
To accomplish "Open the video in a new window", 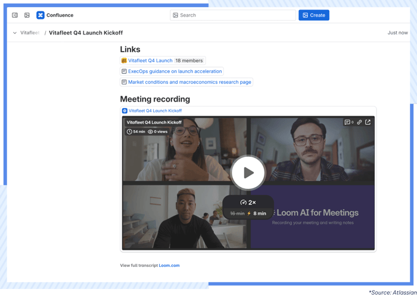I will 368,122.
